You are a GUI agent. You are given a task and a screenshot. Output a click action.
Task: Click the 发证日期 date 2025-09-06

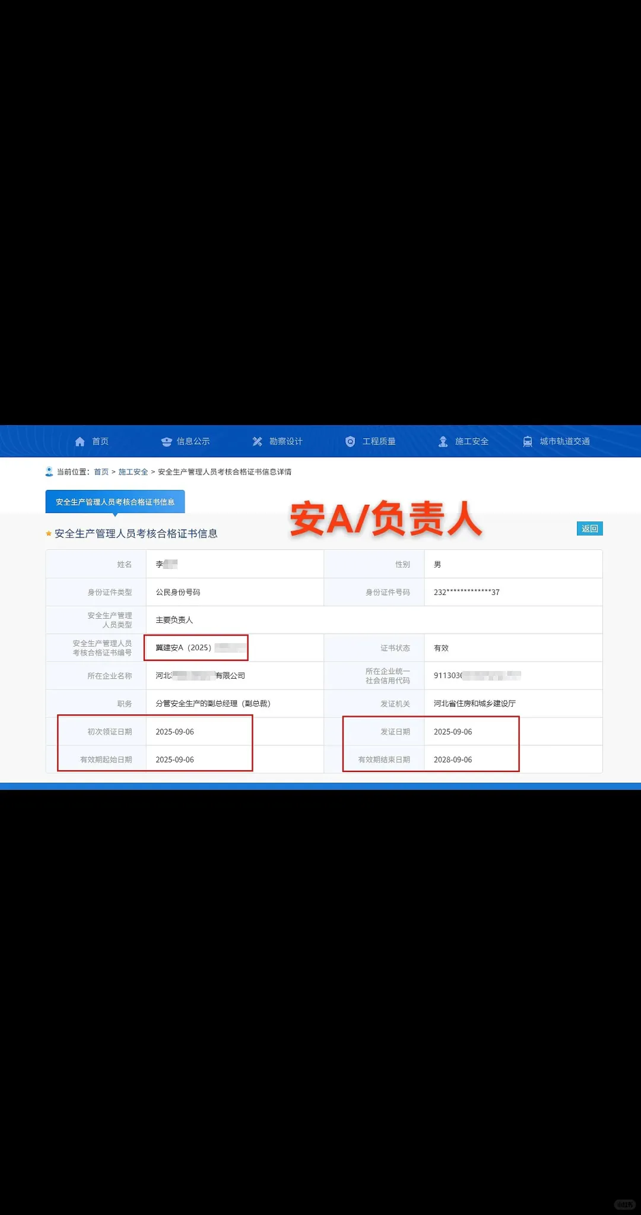tap(453, 732)
